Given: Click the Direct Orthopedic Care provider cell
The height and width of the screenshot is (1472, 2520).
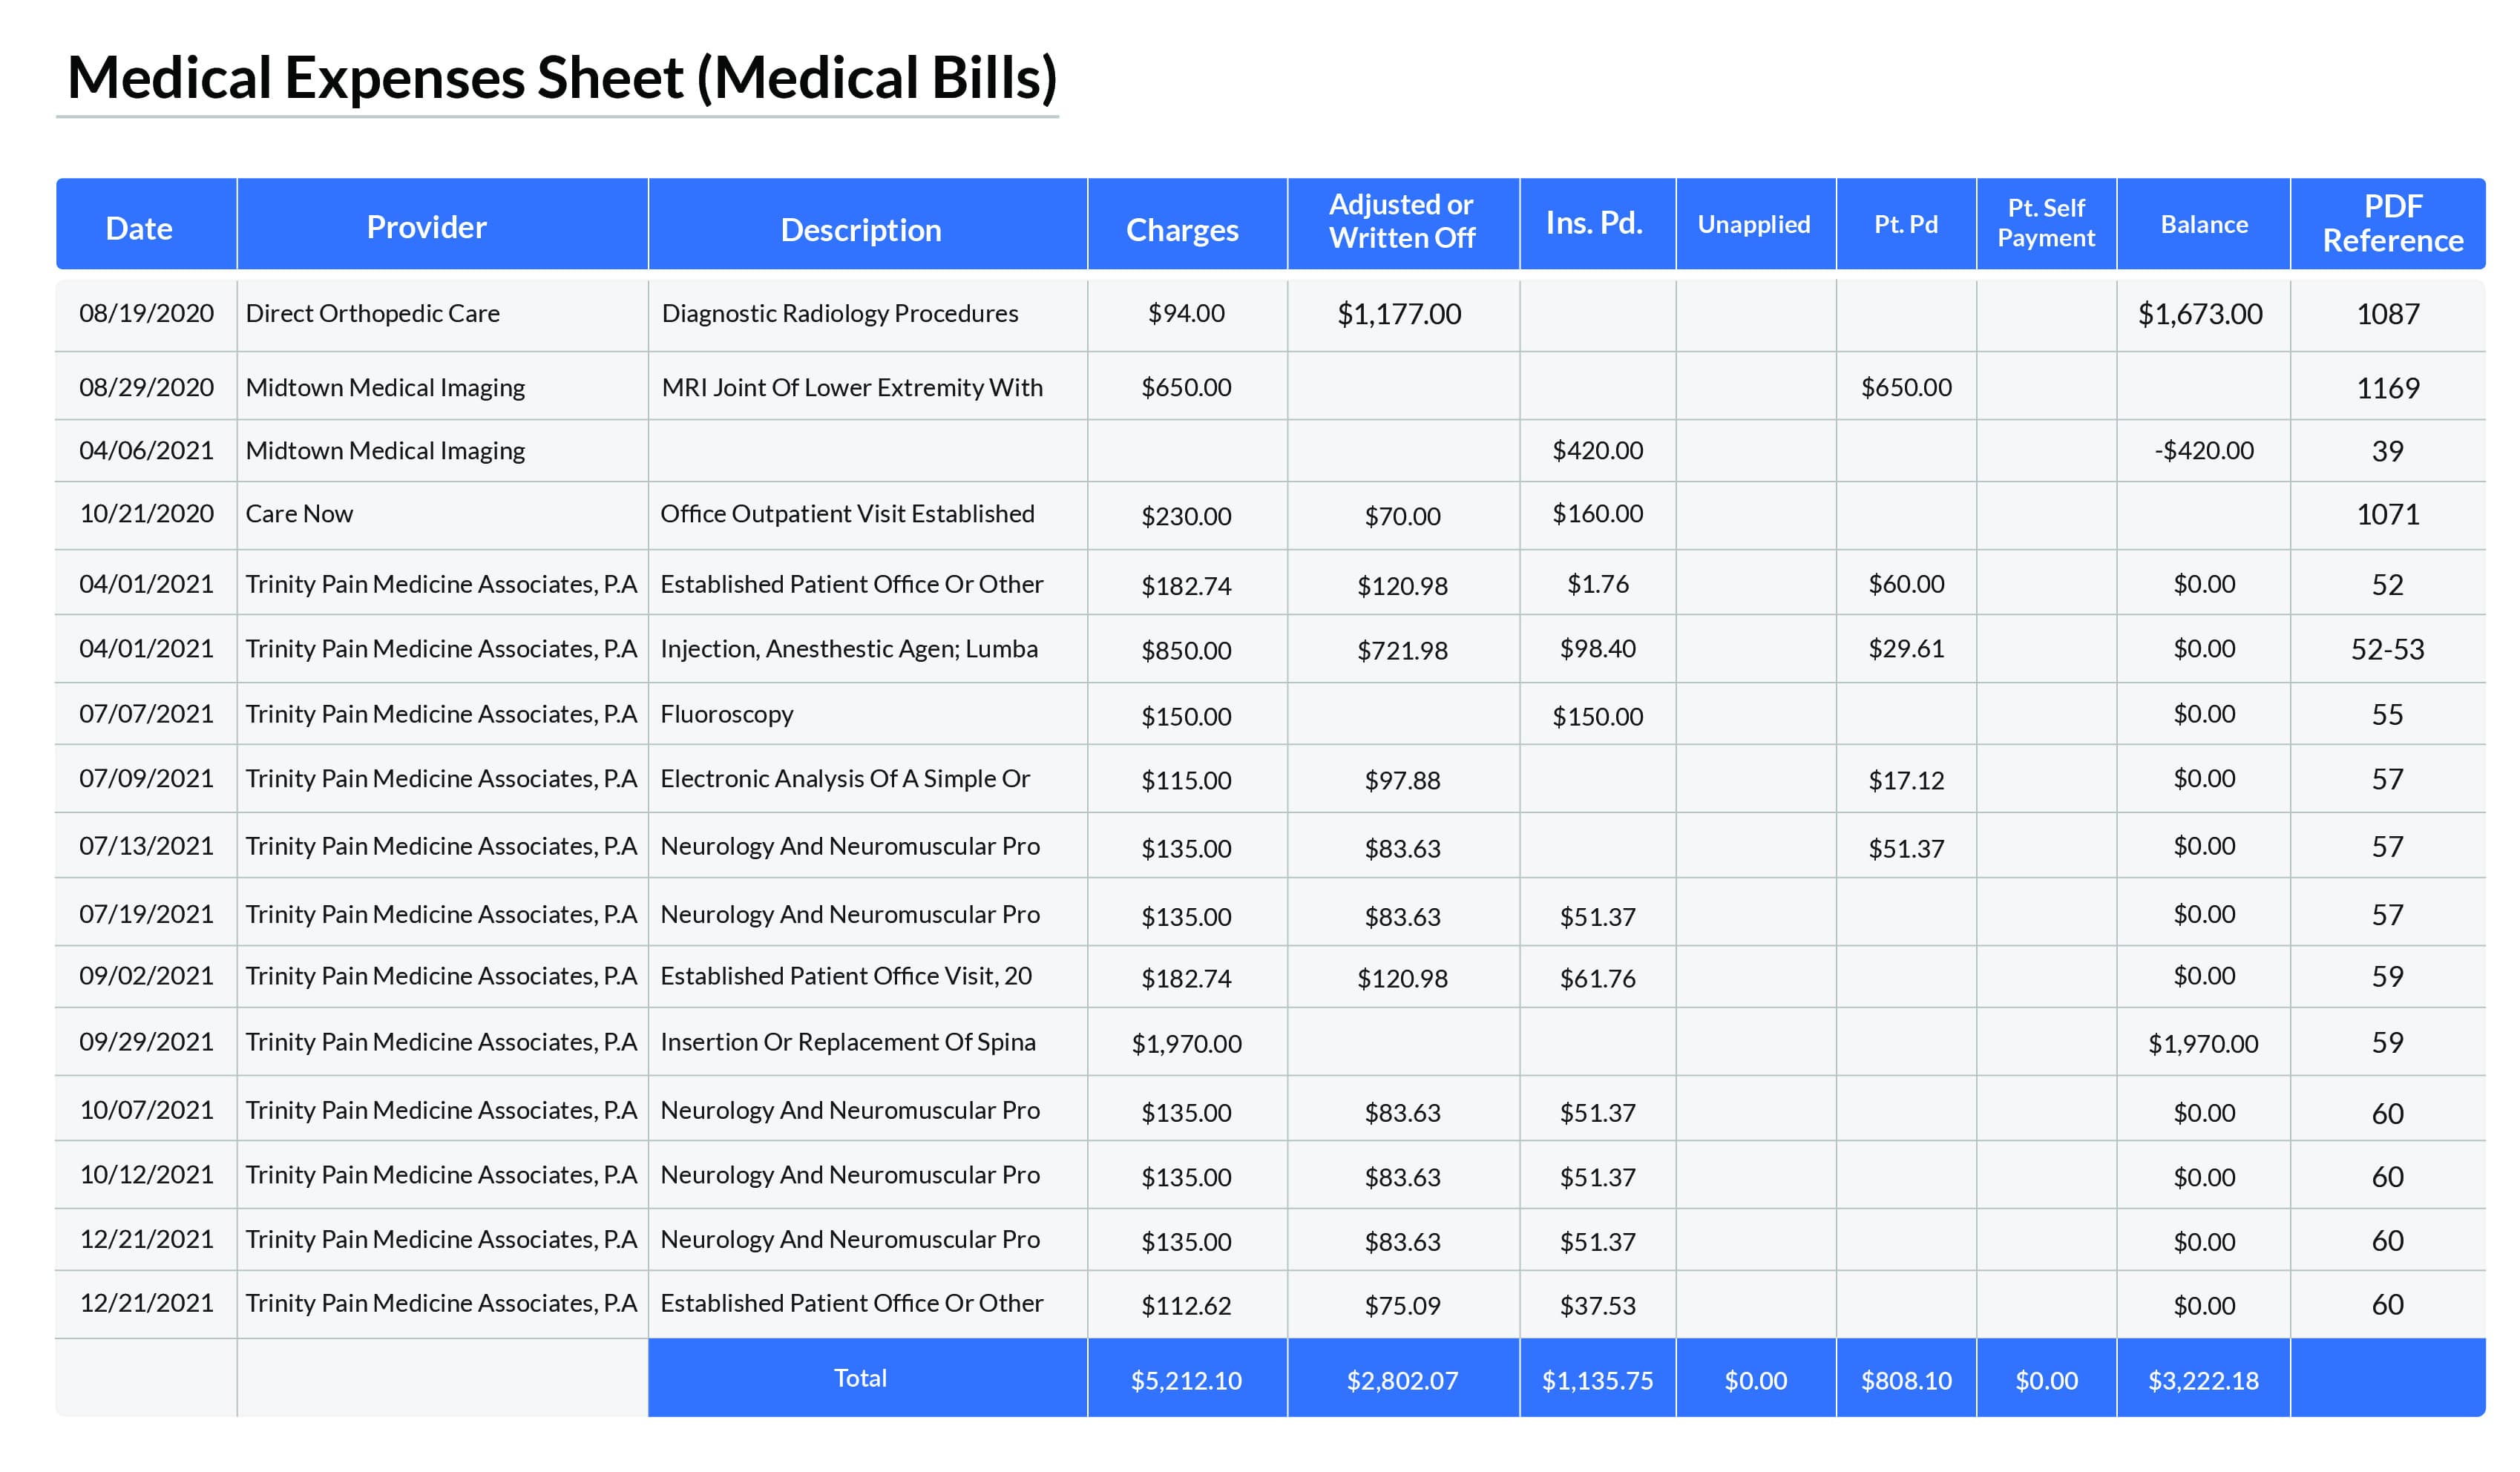Looking at the screenshot, I should point(372,313).
